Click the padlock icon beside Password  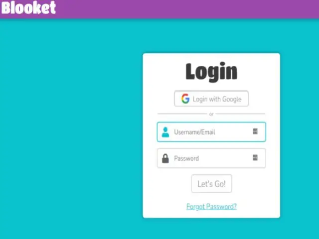(x=165, y=158)
